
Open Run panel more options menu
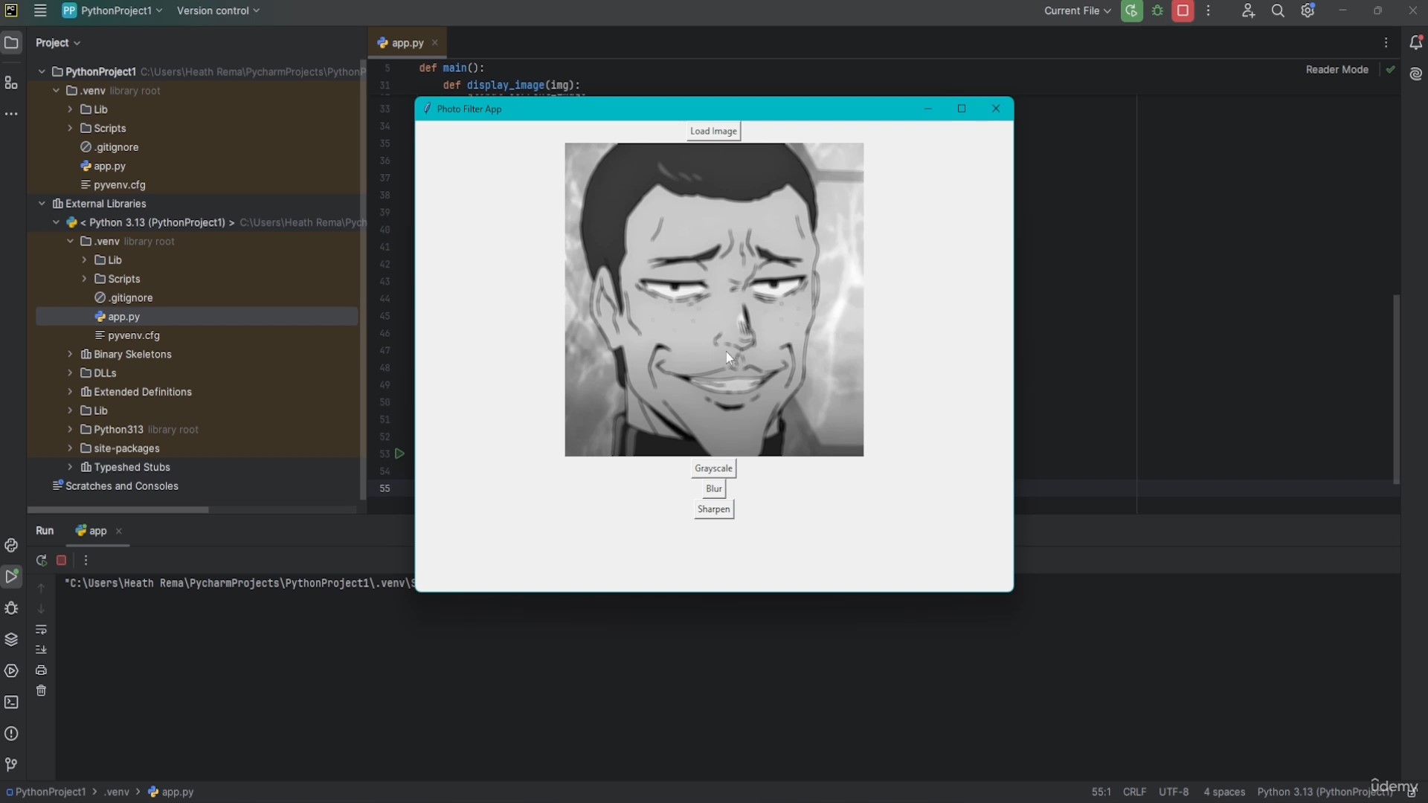pos(86,560)
